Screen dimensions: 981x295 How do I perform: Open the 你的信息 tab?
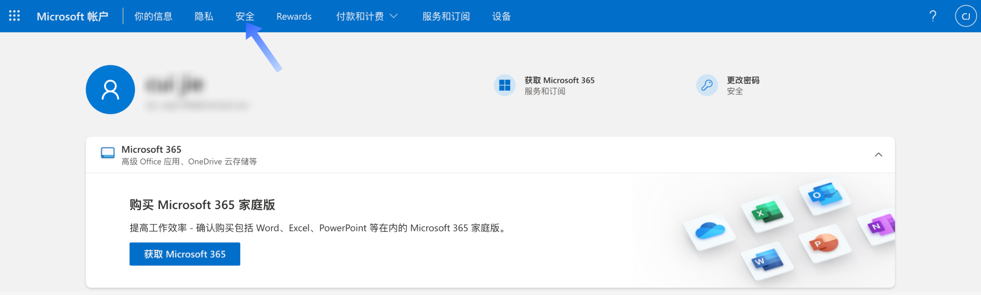(x=153, y=16)
